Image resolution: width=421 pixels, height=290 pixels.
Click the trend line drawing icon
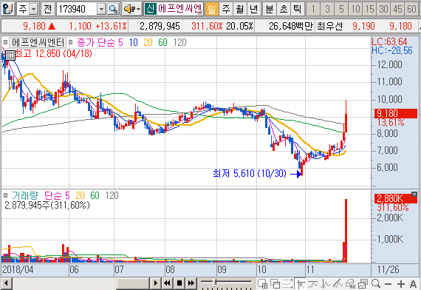click(338, 283)
